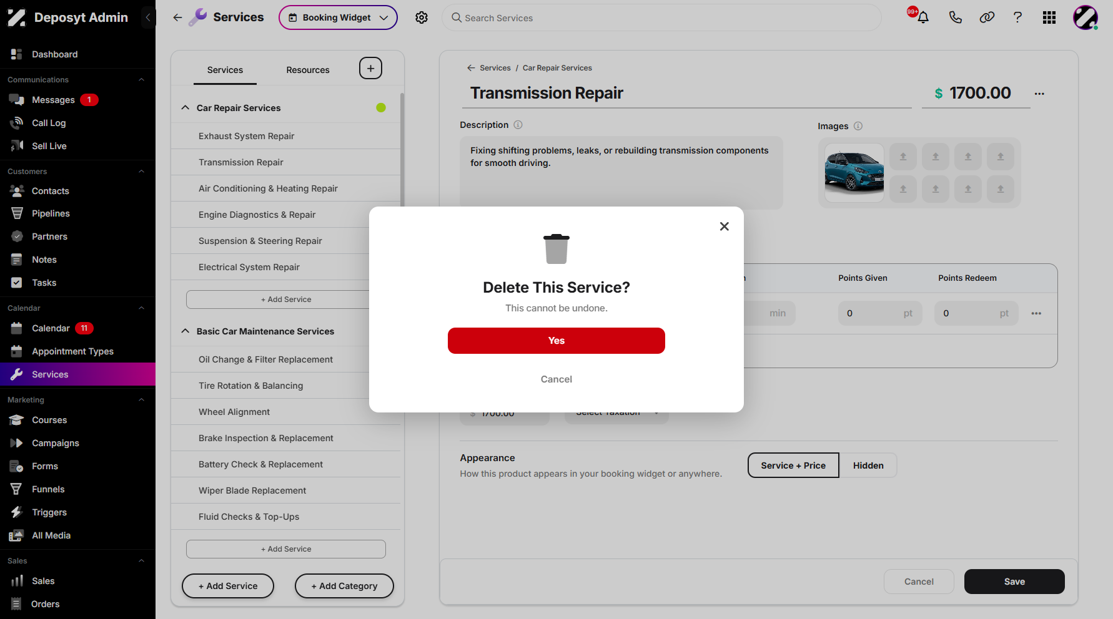This screenshot has height=619, width=1113.
Task: Switch to Resources tab
Action: [308, 70]
